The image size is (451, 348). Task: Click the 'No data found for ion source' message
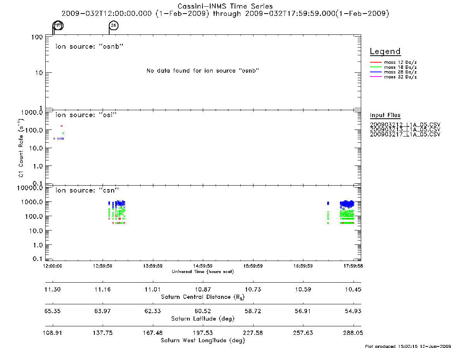(203, 71)
